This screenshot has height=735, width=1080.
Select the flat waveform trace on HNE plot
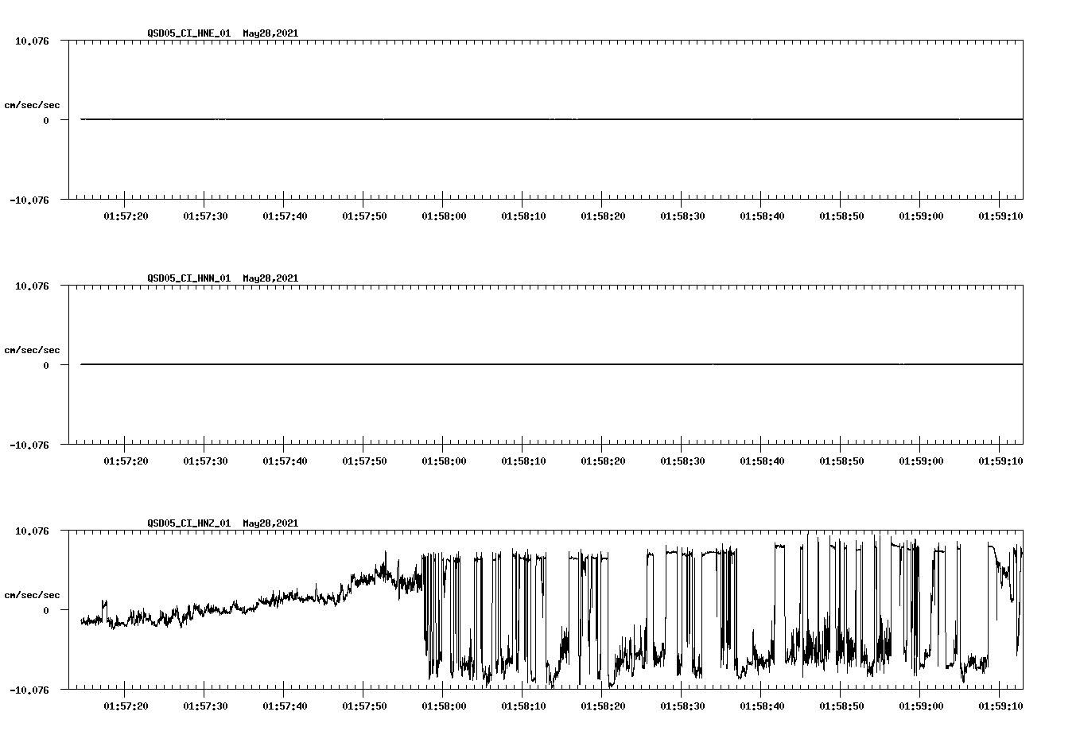[477, 119]
